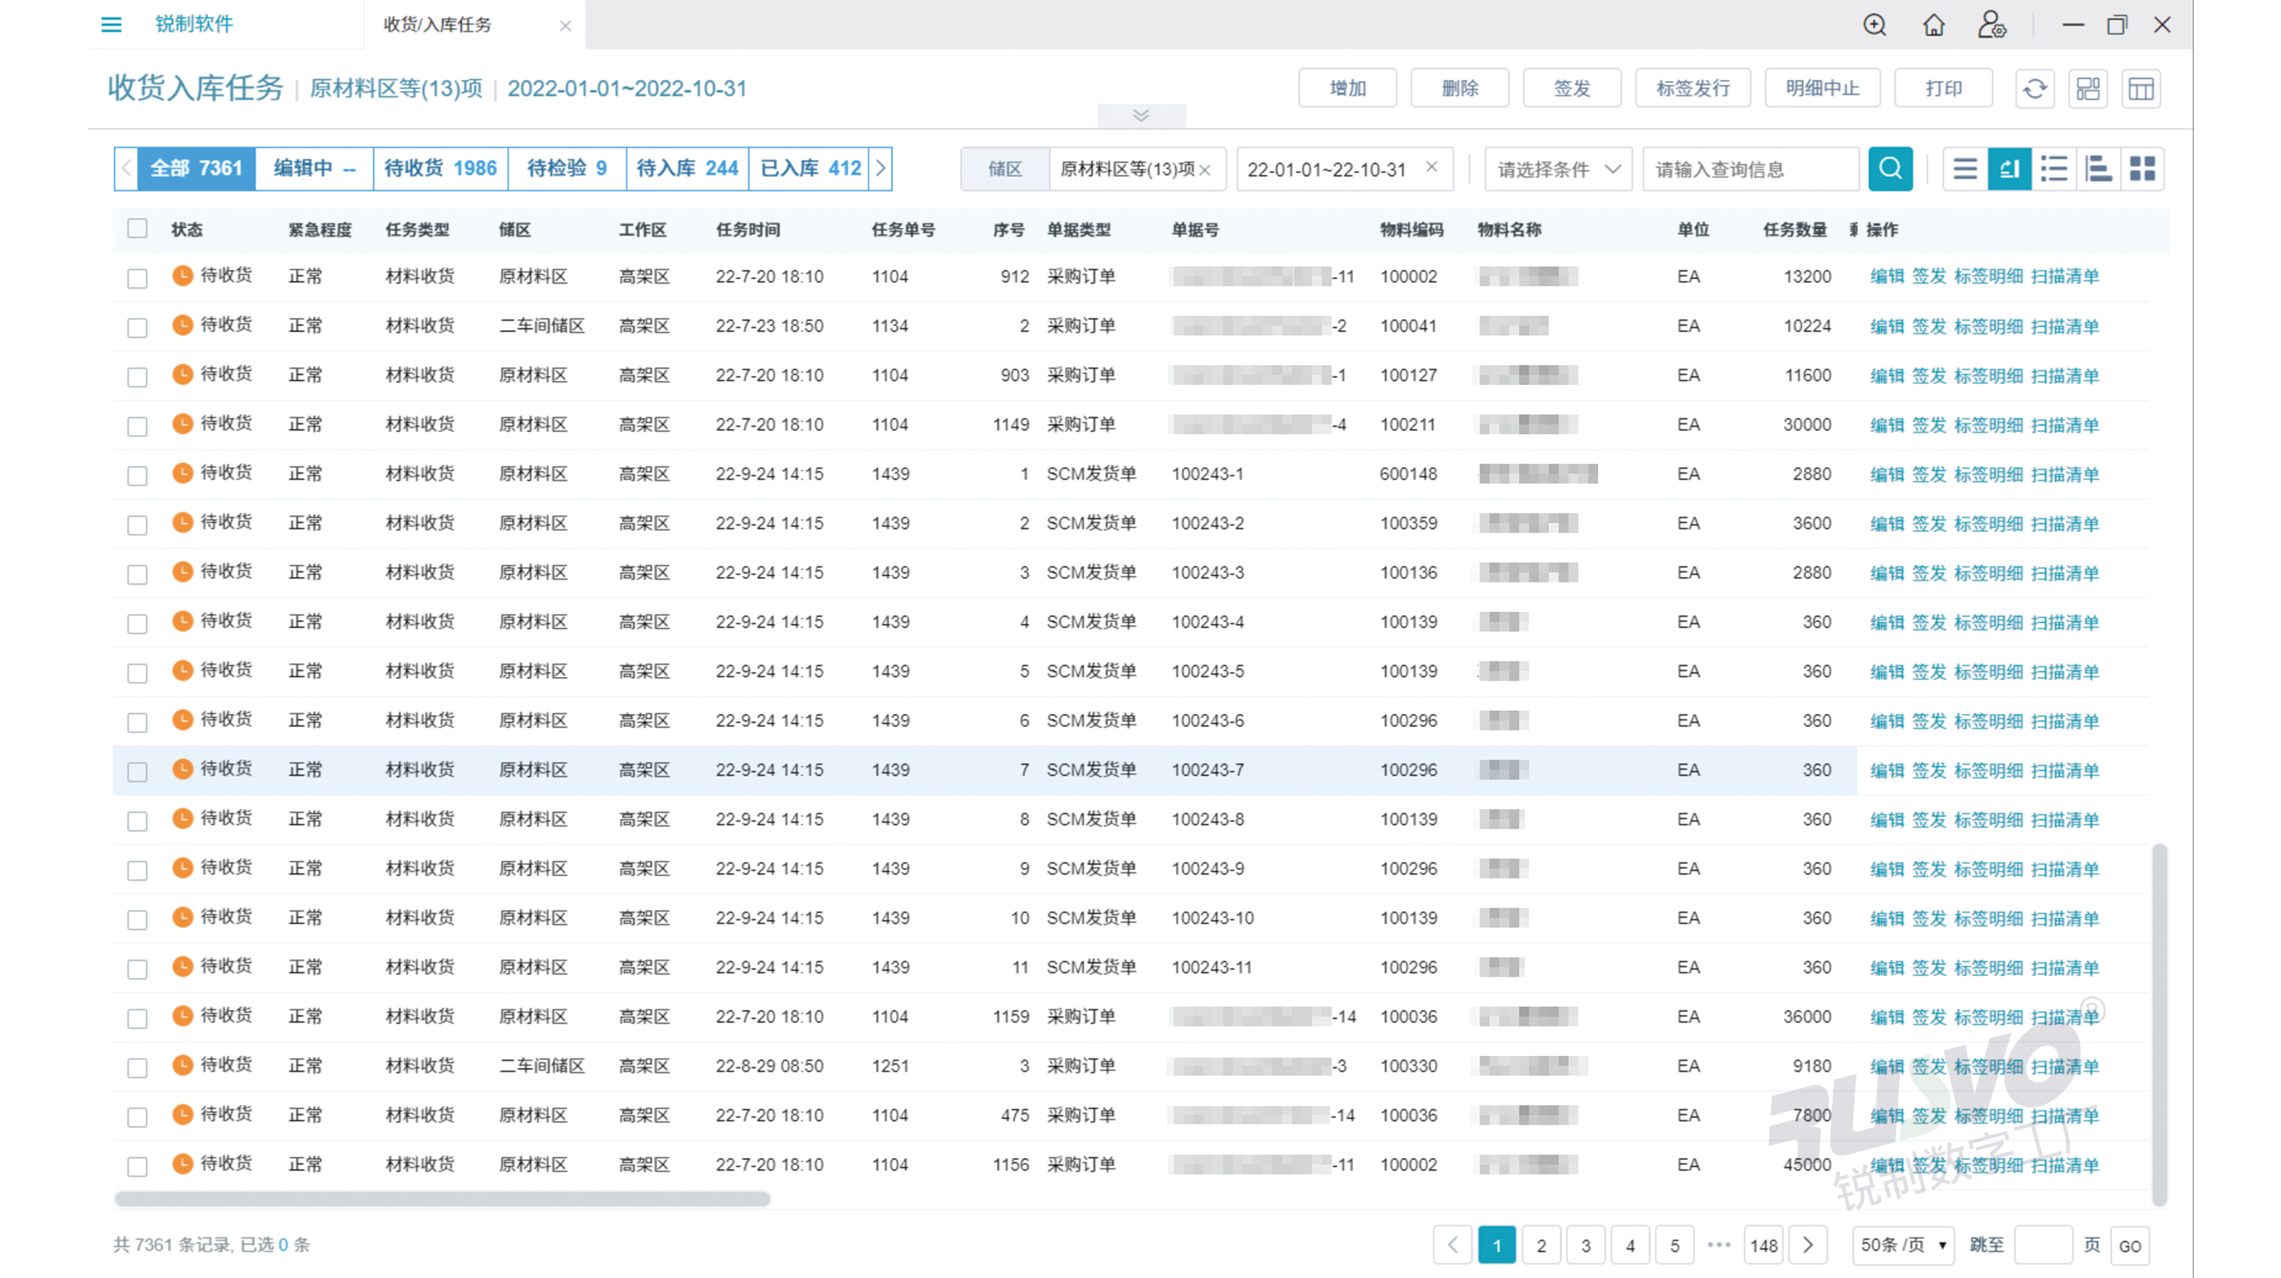Image resolution: width=2281 pixels, height=1278 pixels.
Task: Click pending status icon in row 100002 first row
Action: (182, 276)
